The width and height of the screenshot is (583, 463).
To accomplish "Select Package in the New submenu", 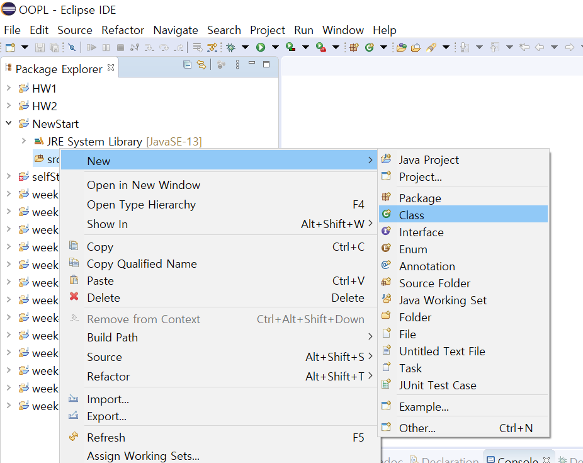I will pos(463,197).
